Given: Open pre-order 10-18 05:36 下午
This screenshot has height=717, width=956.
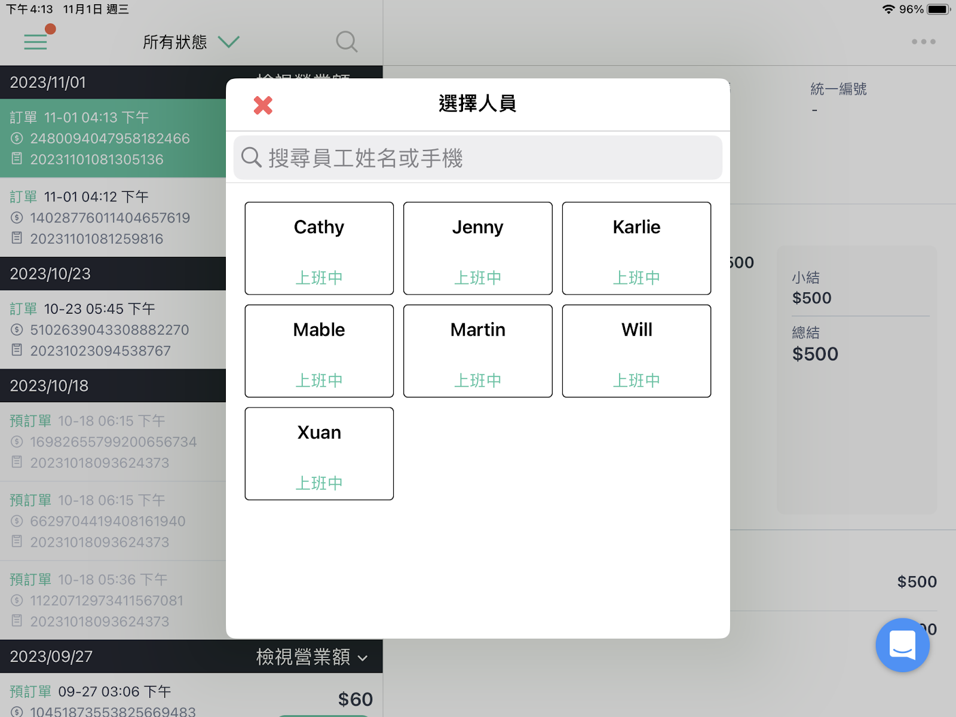Looking at the screenshot, I should point(113,600).
